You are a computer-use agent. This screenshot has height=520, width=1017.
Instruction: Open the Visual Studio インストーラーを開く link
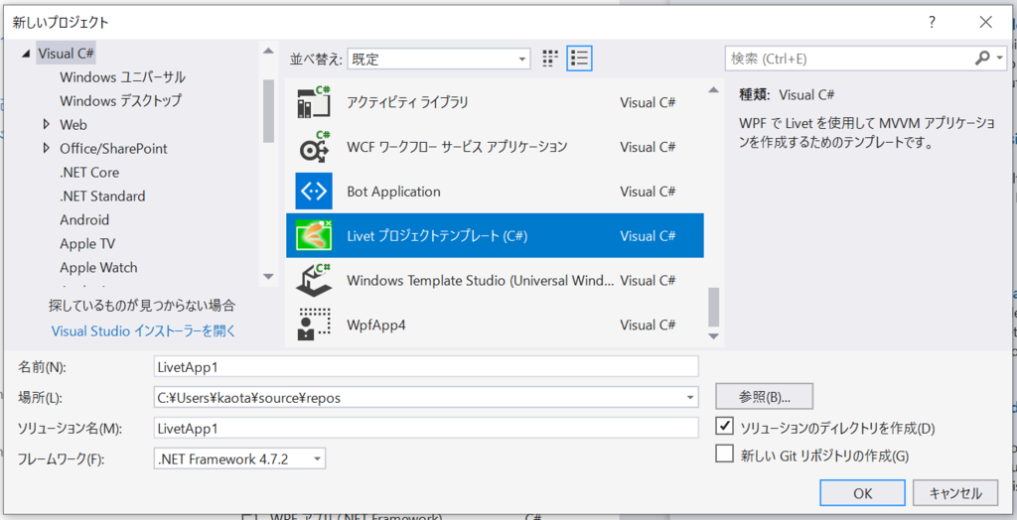pyautogui.click(x=143, y=331)
